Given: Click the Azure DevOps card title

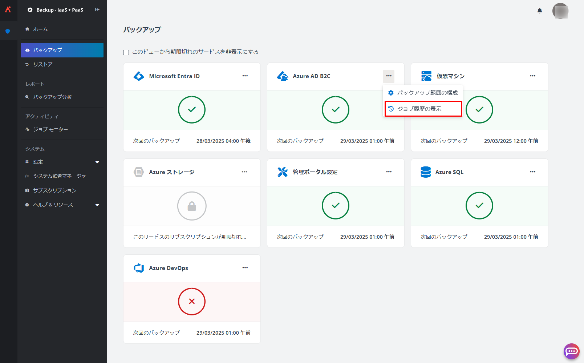Looking at the screenshot, I should click(169, 268).
